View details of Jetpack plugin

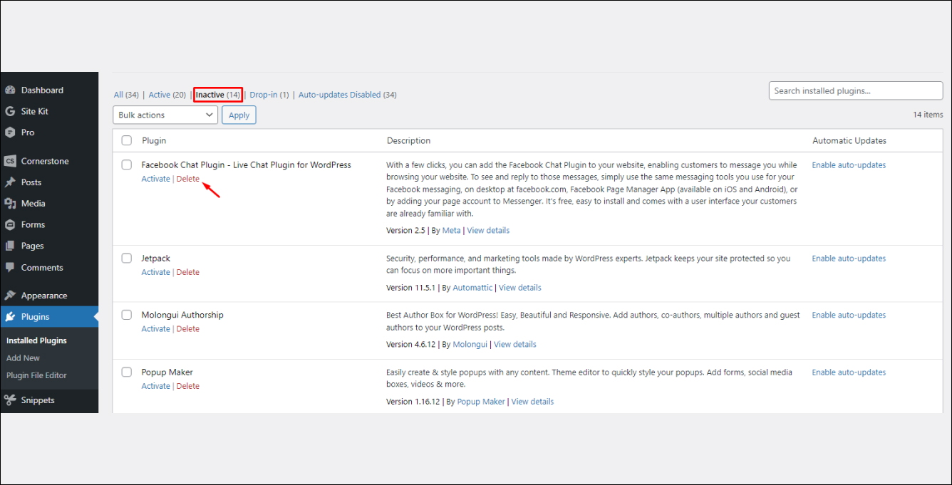(x=520, y=288)
